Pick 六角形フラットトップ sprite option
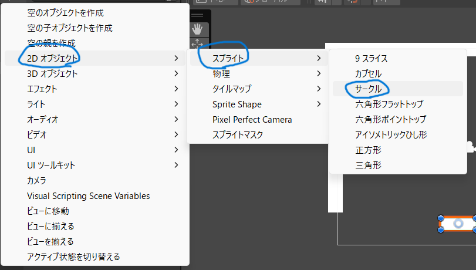 389,104
